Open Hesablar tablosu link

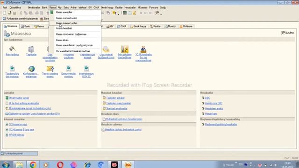click(x=123, y=130)
